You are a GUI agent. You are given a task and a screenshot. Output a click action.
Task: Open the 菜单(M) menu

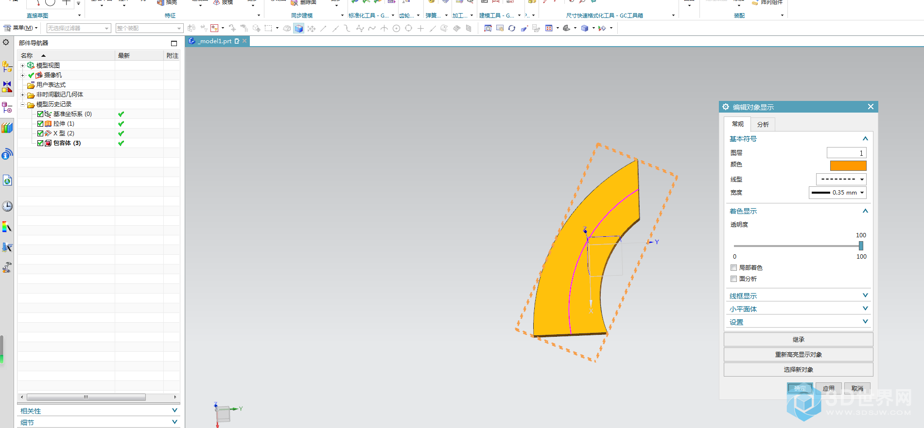[x=20, y=28]
